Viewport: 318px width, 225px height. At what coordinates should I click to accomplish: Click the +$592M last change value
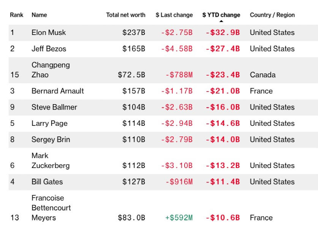pyautogui.click(x=179, y=218)
